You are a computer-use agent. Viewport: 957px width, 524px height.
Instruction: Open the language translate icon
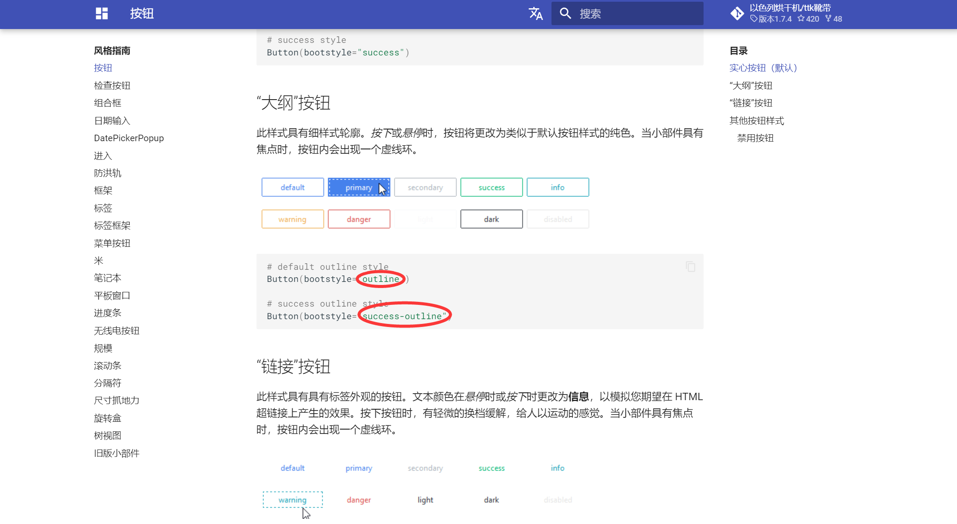pyautogui.click(x=535, y=13)
